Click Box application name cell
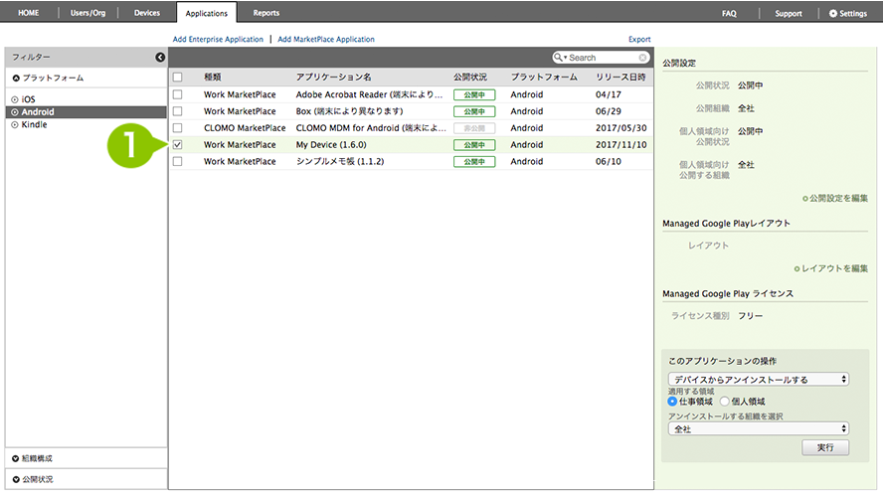The height and width of the screenshot is (497, 884). (x=350, y=111)
